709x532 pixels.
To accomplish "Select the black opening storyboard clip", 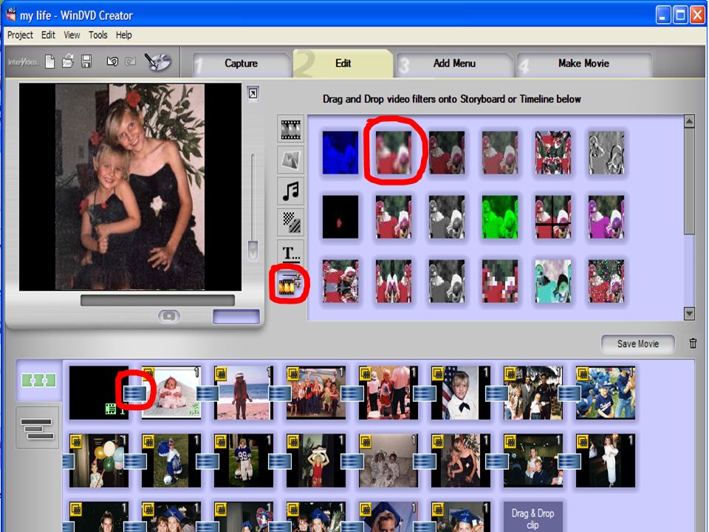I will (98, 392).
